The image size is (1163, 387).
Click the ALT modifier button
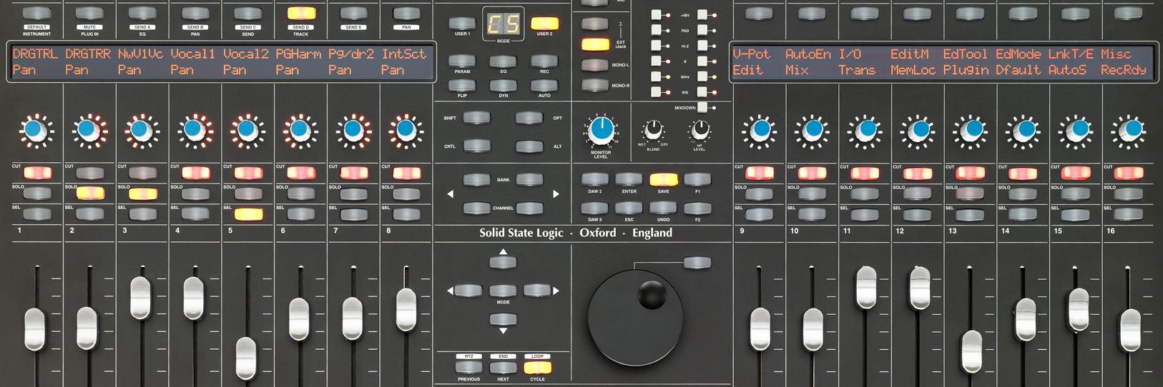tap(529, 146)
